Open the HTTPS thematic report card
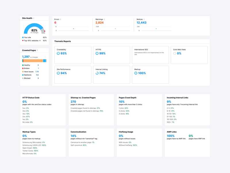 pyautogui.click(x=111, y=55)
